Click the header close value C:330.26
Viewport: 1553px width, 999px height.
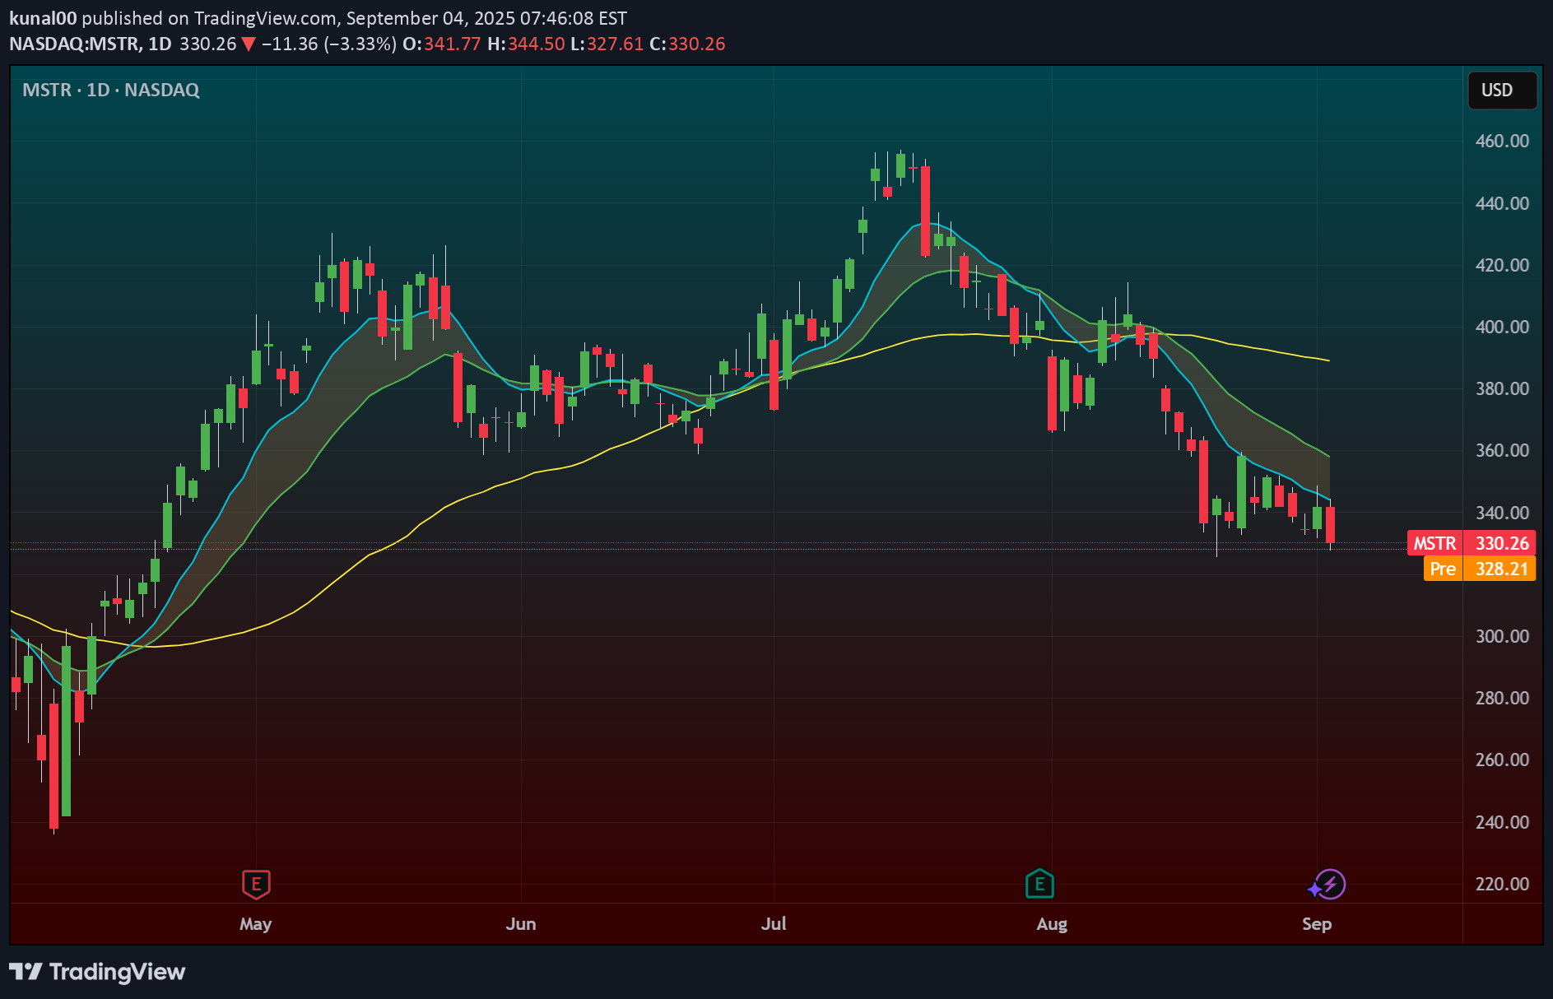point(687,44)
